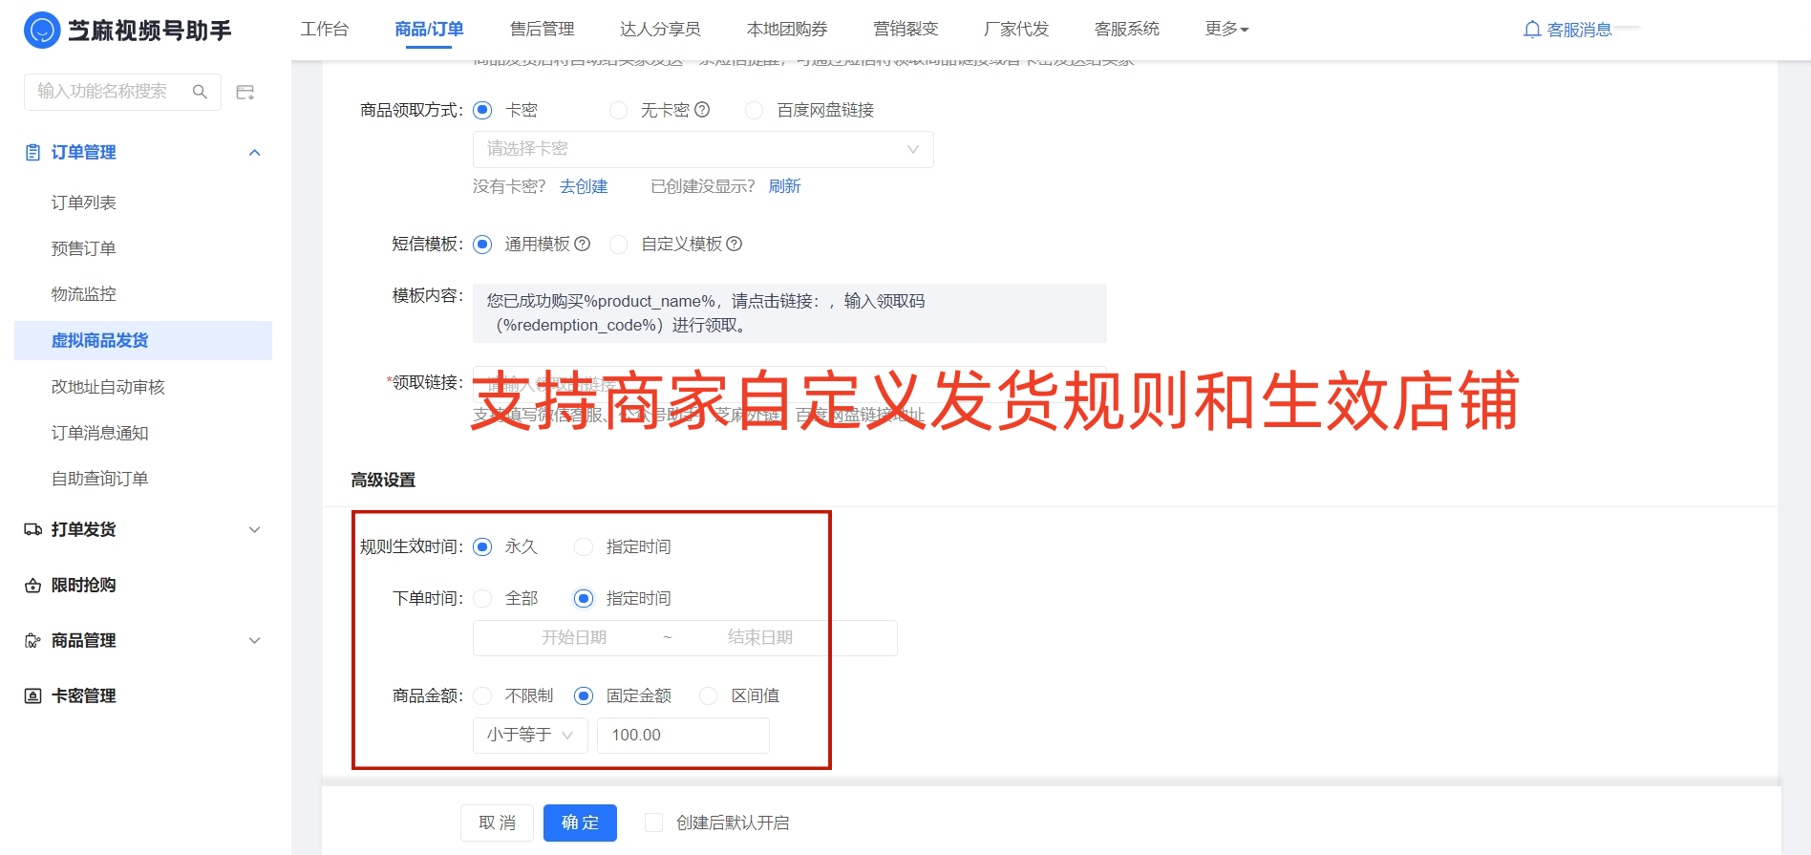Open the 小于等于 comparison dropdown
Viewport: 1811px width, 855px height.
tap(530, 735)
